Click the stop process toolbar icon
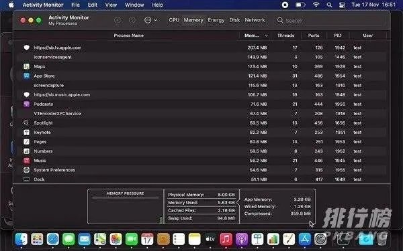 117,20
